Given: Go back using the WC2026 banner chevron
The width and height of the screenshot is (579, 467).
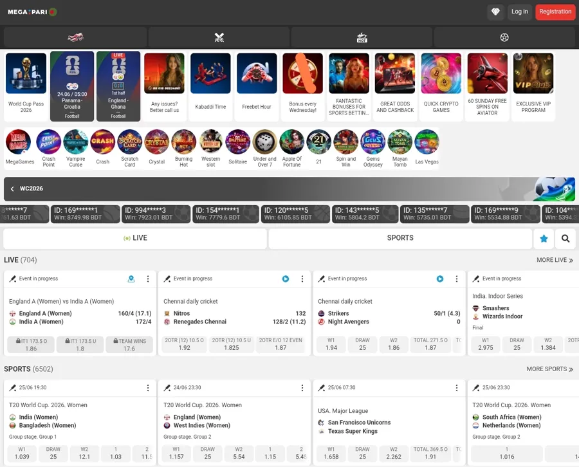Looking at the screenshot, I should point(12,188).
